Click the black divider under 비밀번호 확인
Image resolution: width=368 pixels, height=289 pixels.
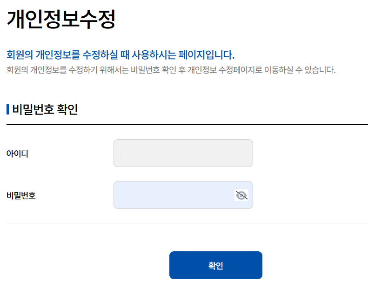pyautogui.click(x=187, y=125)
